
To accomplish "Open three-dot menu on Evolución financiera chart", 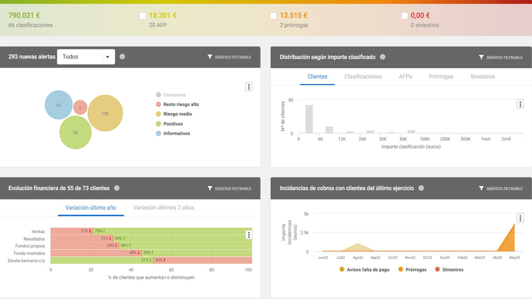I will coord(249,235).
